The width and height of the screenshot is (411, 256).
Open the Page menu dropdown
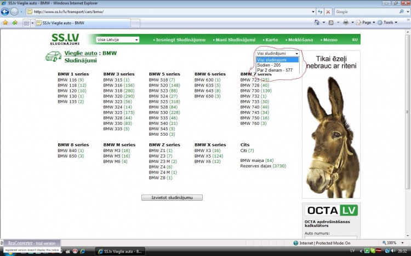coord(366,22)
